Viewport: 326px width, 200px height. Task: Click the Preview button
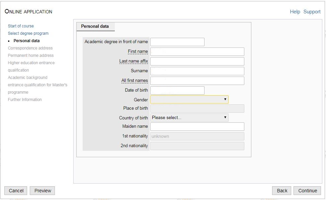(x=43, y=191)
